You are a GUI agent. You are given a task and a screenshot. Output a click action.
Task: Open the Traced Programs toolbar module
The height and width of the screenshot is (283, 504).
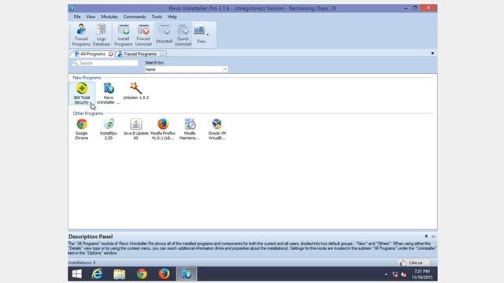pyautogui.click(x=81, y=35)
